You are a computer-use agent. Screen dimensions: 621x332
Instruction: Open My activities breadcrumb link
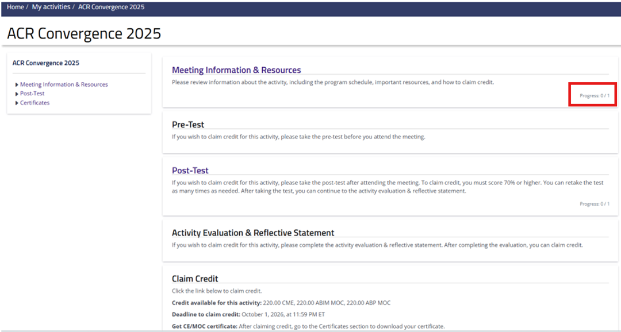tap(51, 7)
